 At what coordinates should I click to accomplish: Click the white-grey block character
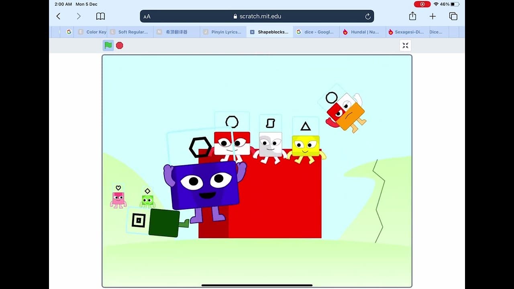[x=270, y=147]
